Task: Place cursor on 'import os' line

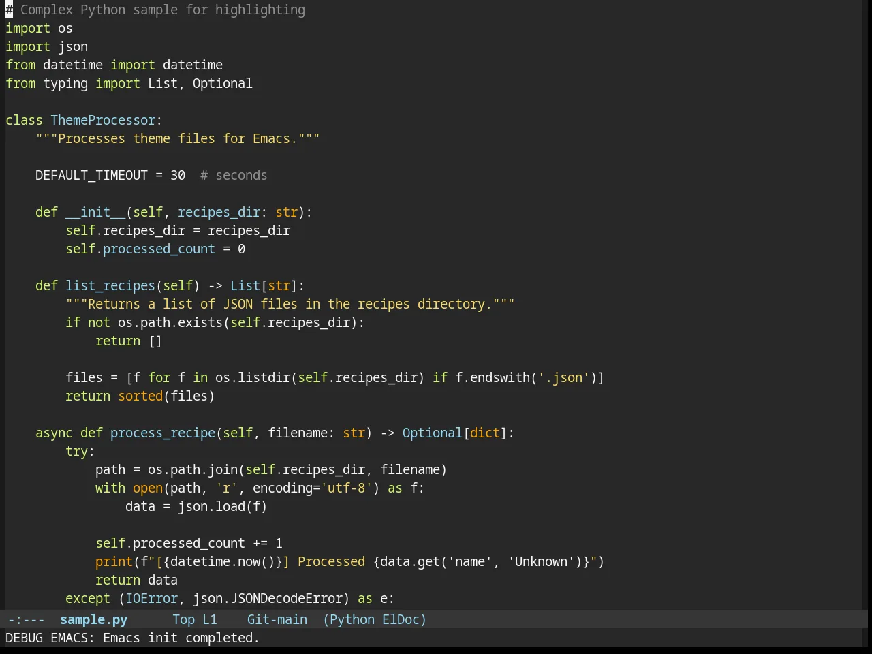Action: [39, 28]
